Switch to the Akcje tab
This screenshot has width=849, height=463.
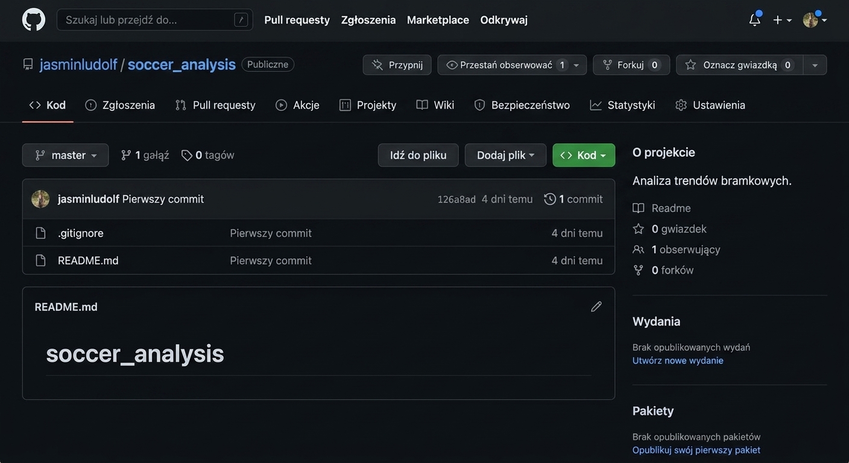click(x=297, y=105)
